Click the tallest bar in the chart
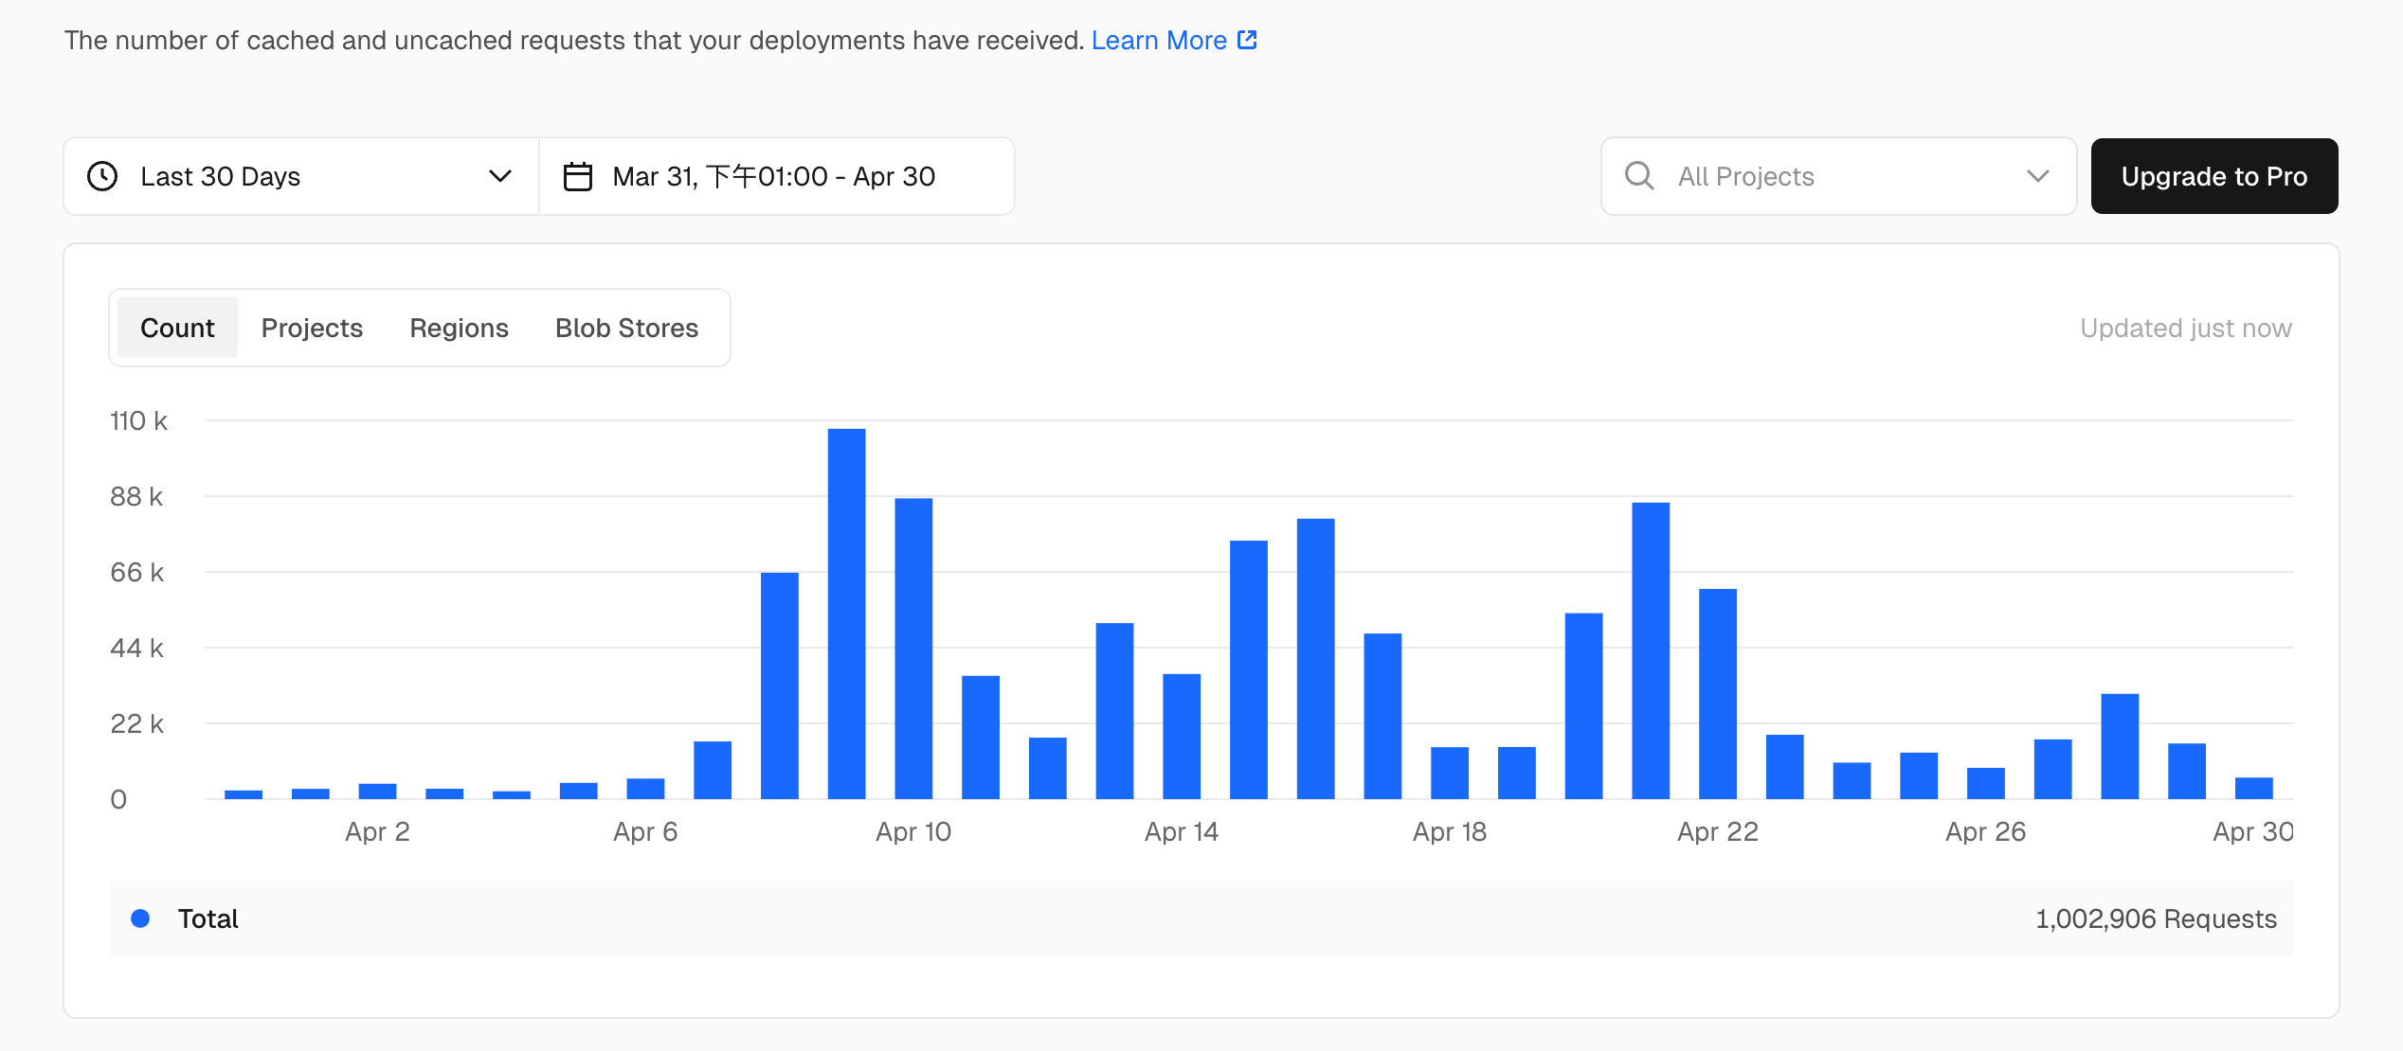The image size is (2403, 1051). click(846, 615)
